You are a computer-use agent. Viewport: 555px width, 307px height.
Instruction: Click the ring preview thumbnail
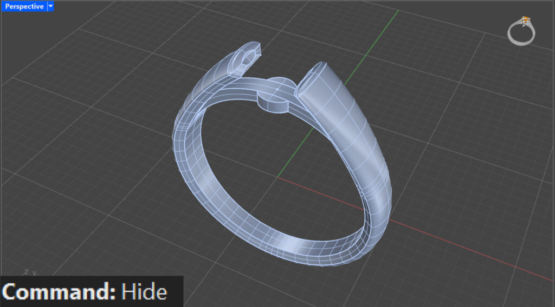tap(521, 31)
